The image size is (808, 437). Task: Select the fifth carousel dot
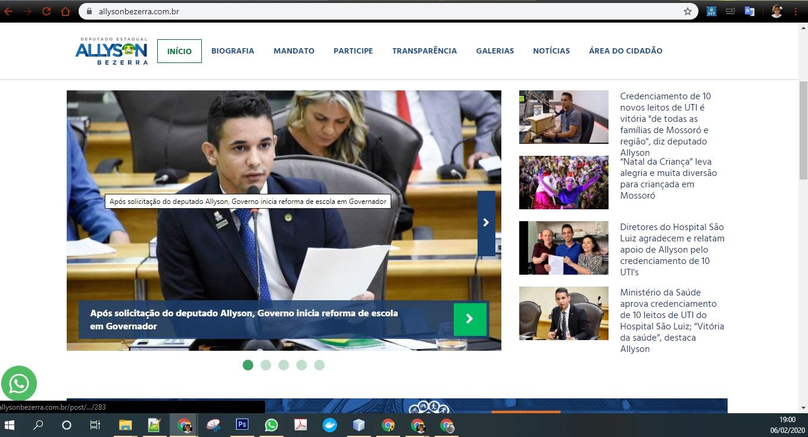pos(320,365)
